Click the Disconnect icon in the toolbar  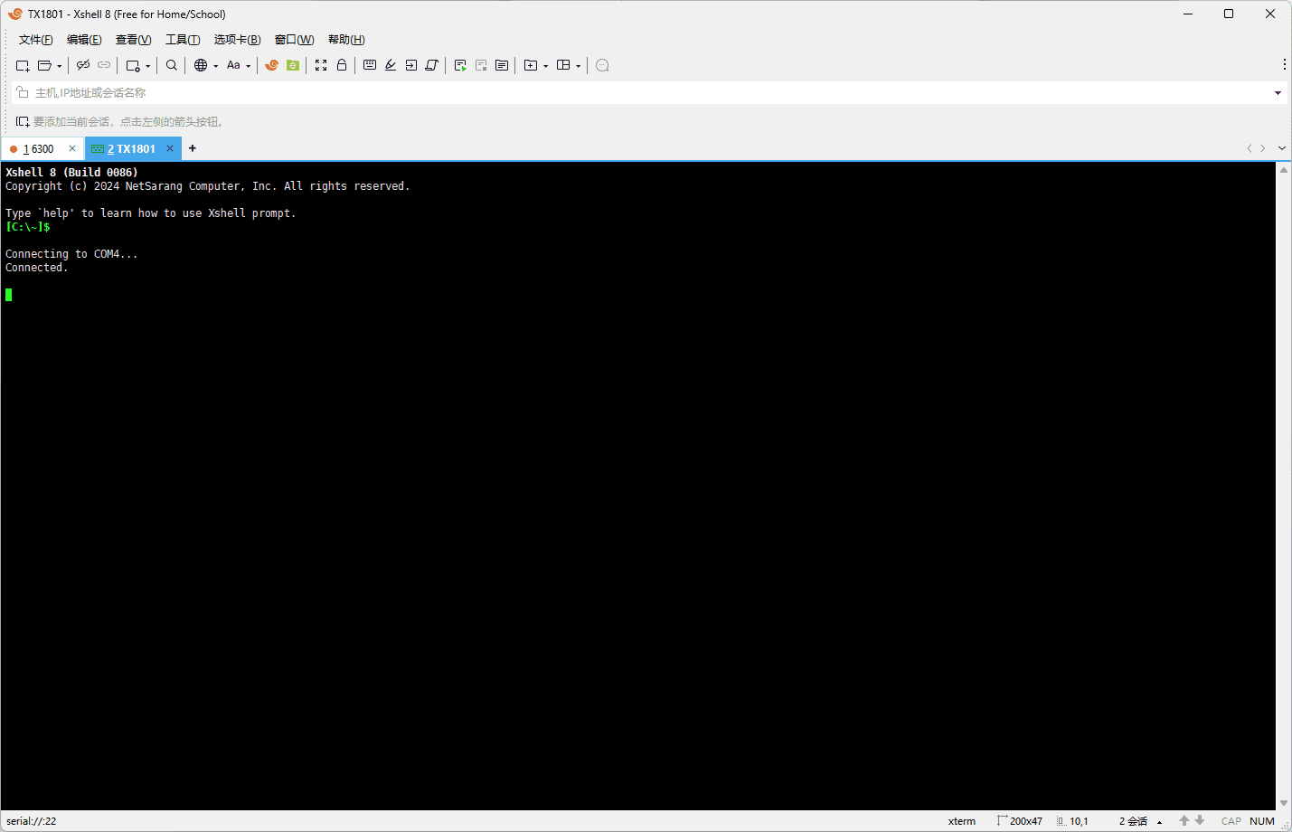83,65
